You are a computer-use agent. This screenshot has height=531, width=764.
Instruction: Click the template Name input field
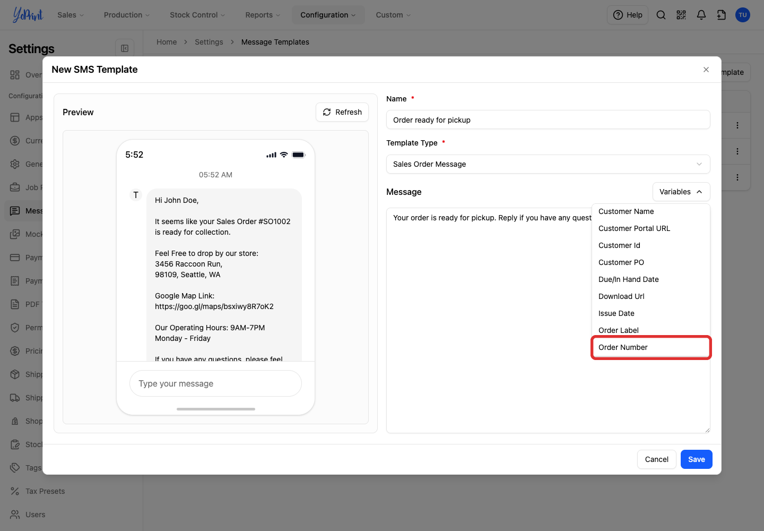coord(548,119)
